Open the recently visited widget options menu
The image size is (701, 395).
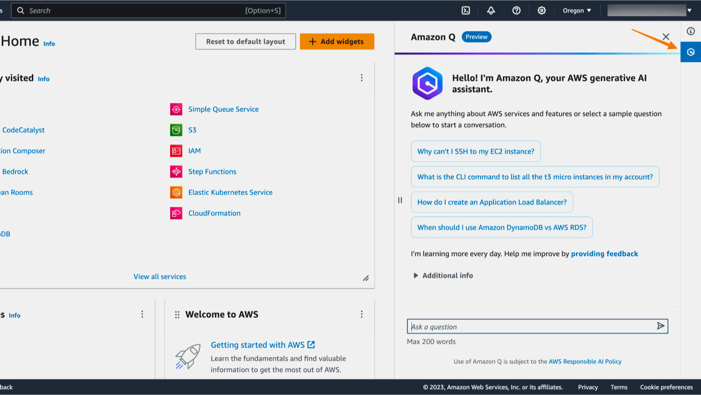coord(361,78)
